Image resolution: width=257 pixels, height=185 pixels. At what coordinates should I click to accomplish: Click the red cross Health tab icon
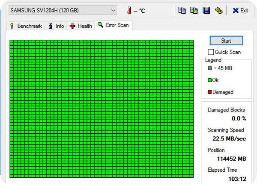click(x=73, y=26)
